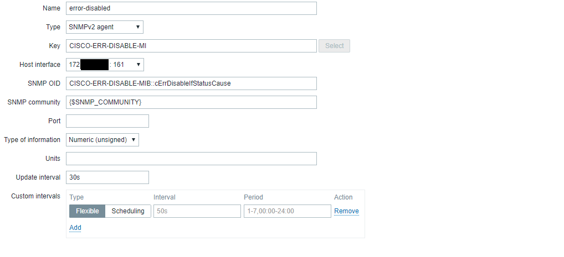Click the 'Type of information' label text
Viewport: 564px width, 257px height.
(x=32, y=140)
